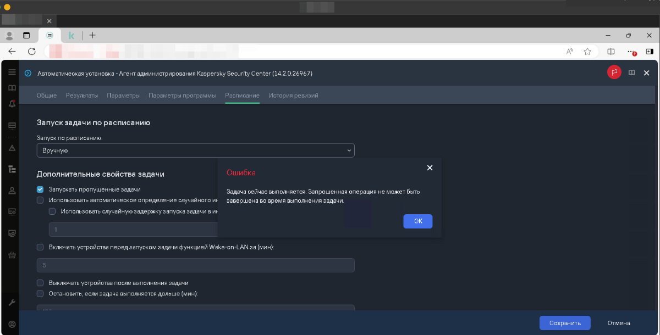Click OK in the Ошибка dialog

(418, 221)
